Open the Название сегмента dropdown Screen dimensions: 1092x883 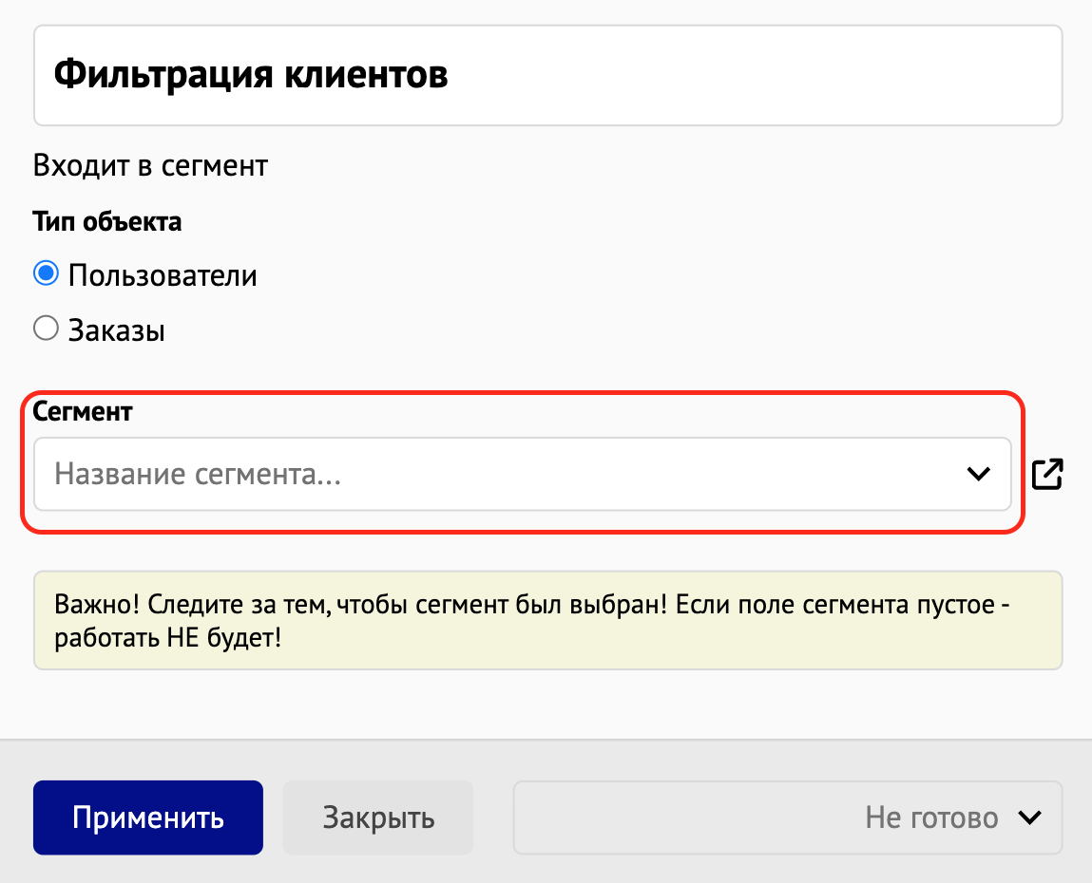click(523, 474)
